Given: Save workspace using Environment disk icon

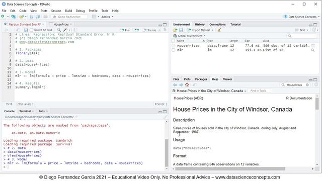Looking at the screenshot, I should pyautogui.click(x=181, y=30).
